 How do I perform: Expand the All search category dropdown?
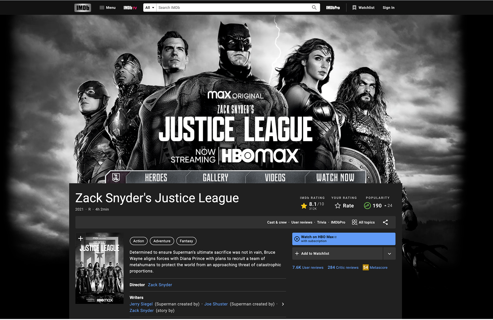click(150, 8)
